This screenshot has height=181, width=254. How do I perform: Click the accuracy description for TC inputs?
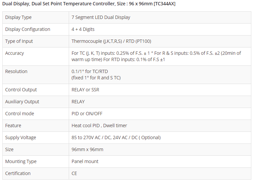coord(156,56)
